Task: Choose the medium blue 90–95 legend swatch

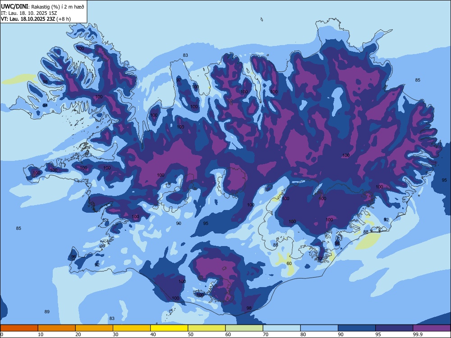Action: click(x=357, y=328)
